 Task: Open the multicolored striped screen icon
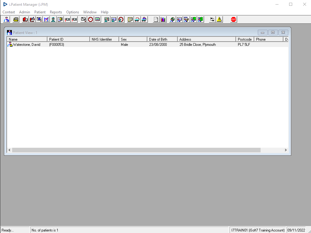[x=97, y=19]
